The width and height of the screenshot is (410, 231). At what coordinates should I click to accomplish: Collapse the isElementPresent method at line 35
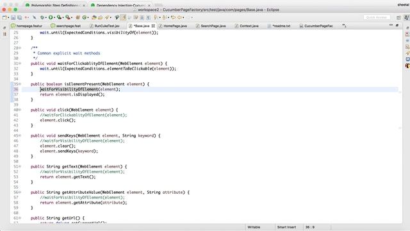[20, 84]
